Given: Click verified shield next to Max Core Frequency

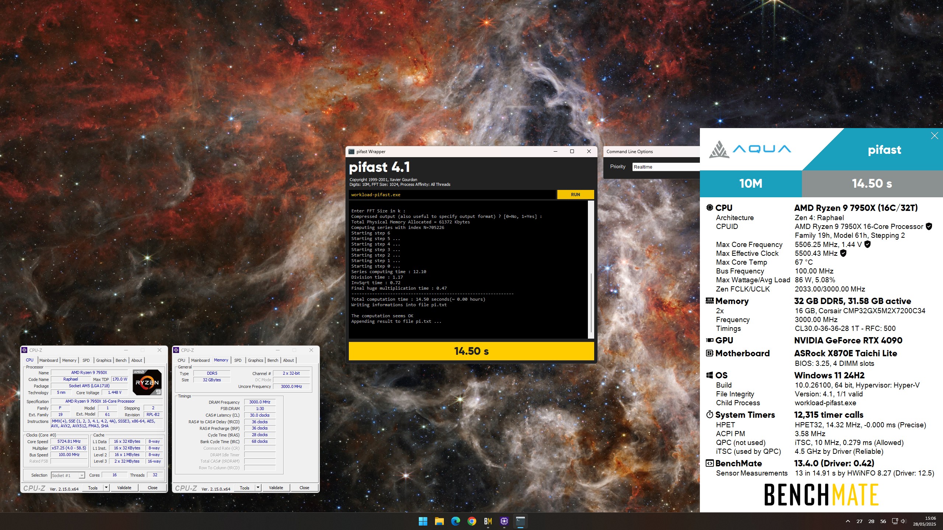Looking at the screenshot, I should coord(867,244).
